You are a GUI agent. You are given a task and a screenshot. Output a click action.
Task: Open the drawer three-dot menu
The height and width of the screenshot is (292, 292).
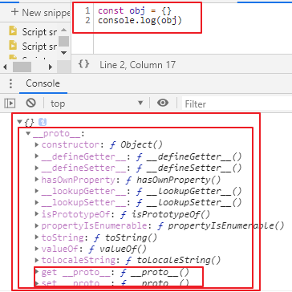[10, 83]
